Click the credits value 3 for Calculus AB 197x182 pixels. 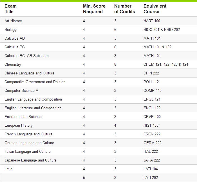coord(115,38)
